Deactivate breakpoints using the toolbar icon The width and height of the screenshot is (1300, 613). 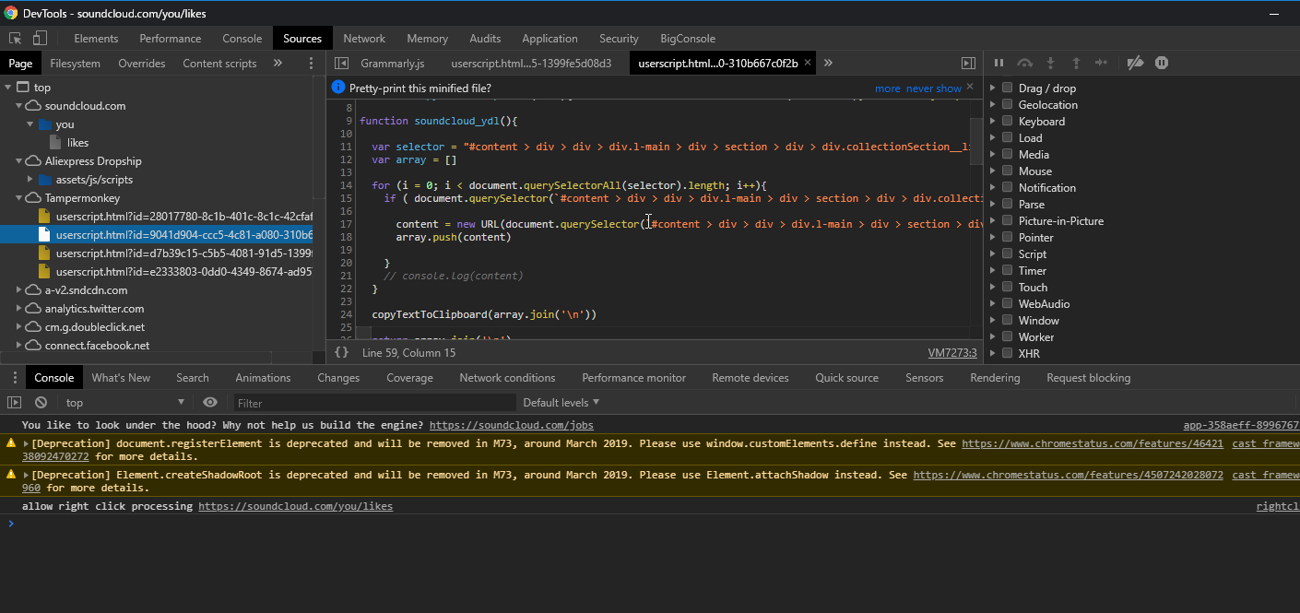pyautogui.click(x=1135, y=63)
